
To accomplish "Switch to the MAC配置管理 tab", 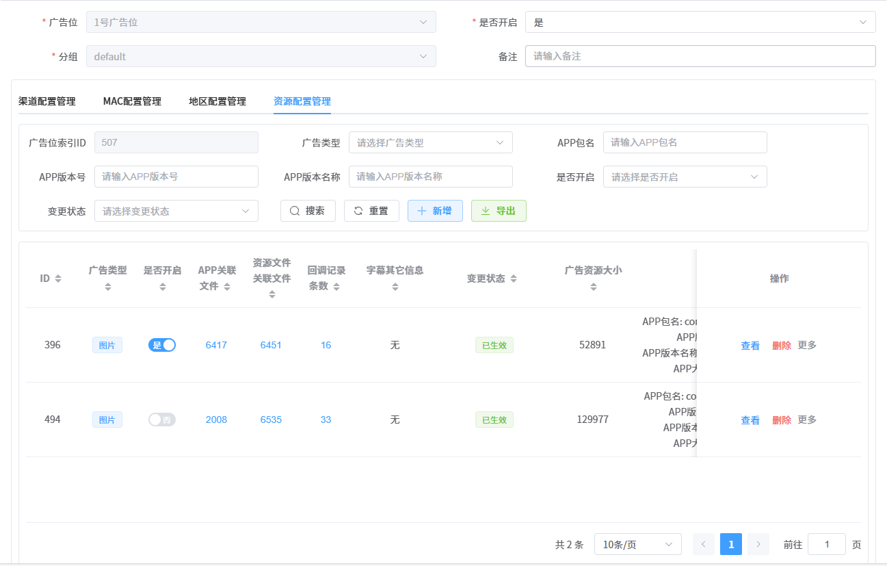I will pyautogui.click(x=131, y=101).
